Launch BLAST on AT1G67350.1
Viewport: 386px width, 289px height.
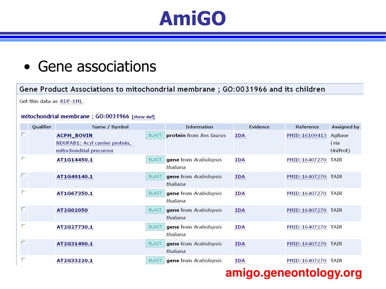click(x=155, y=193)
